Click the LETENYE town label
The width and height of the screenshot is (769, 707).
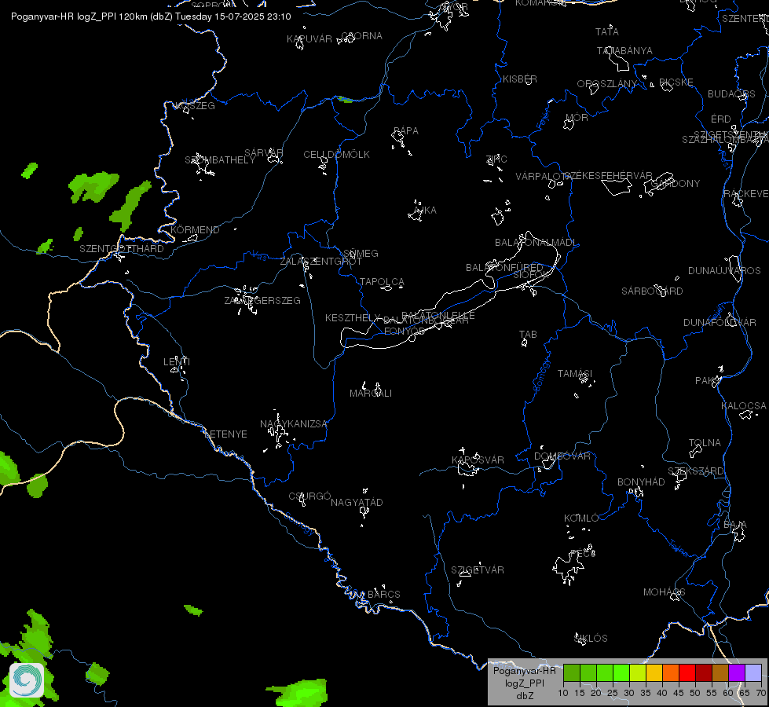pyautogui.click(x=225, y=434)
